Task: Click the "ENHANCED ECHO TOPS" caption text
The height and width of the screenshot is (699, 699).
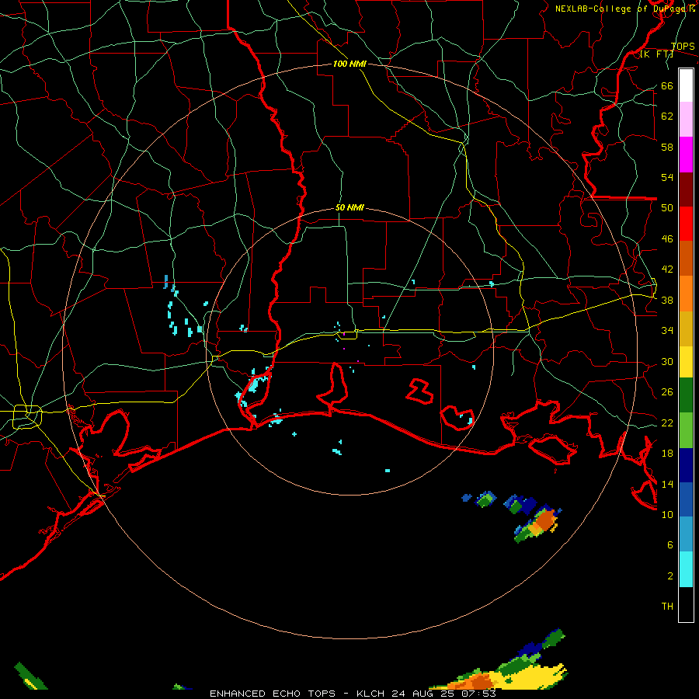Action: (273, 694)
